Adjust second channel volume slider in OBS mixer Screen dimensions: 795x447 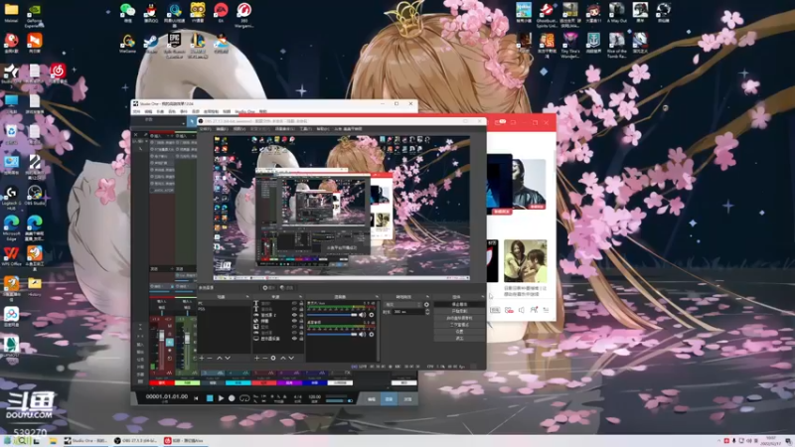pyautogui.click(x=332, y=334)
